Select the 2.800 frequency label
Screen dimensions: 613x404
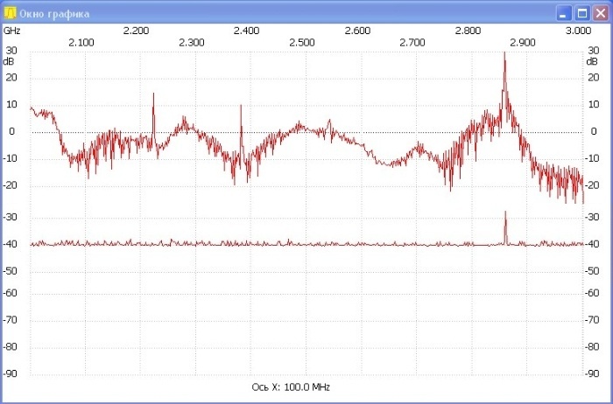pos(468,31)
